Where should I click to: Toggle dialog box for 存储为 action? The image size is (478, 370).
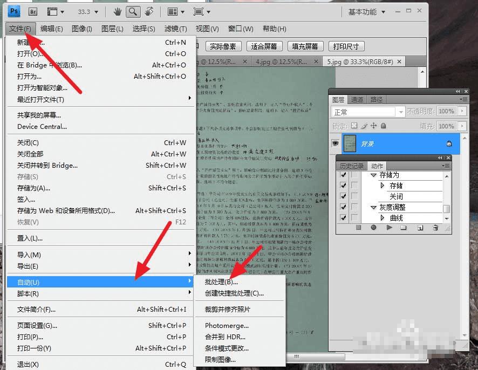click(x=354, y=175)
